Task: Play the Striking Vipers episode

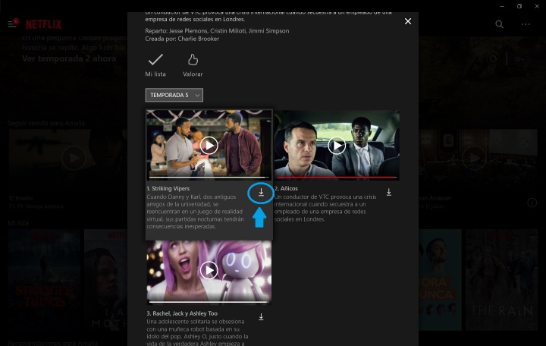Action: click(x=209, y=145)
